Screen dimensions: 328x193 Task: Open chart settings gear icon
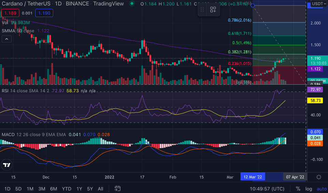[x=318, y=177]
